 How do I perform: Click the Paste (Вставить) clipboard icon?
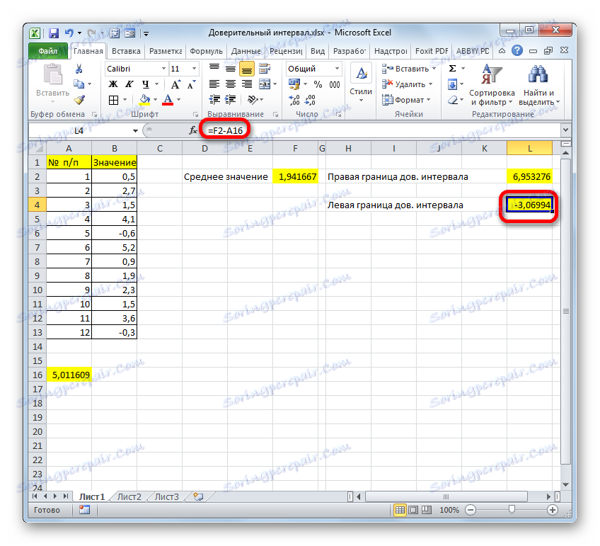[53, 74]
